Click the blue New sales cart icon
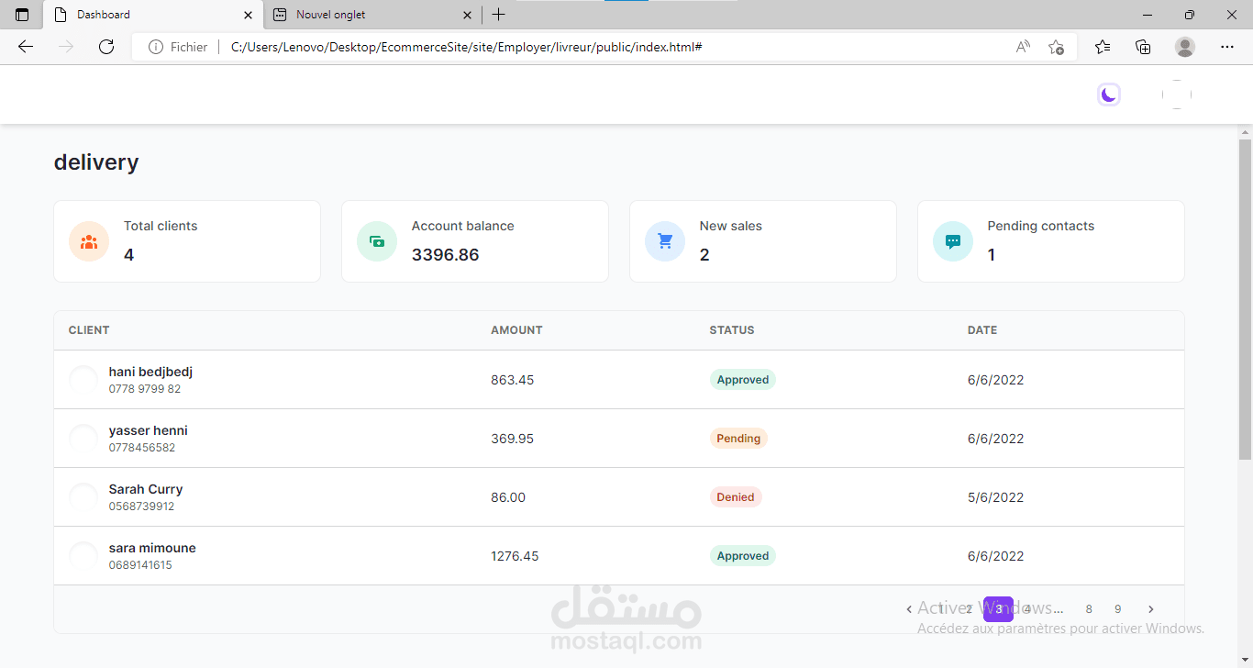 tap(665, 241)
